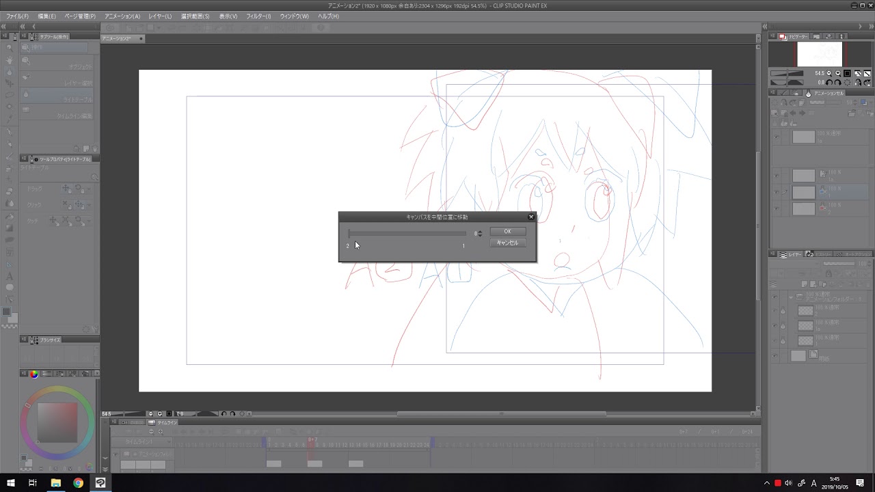Select the Text A tool
Screen dimensions: 875x492
(x=10, y=275)
